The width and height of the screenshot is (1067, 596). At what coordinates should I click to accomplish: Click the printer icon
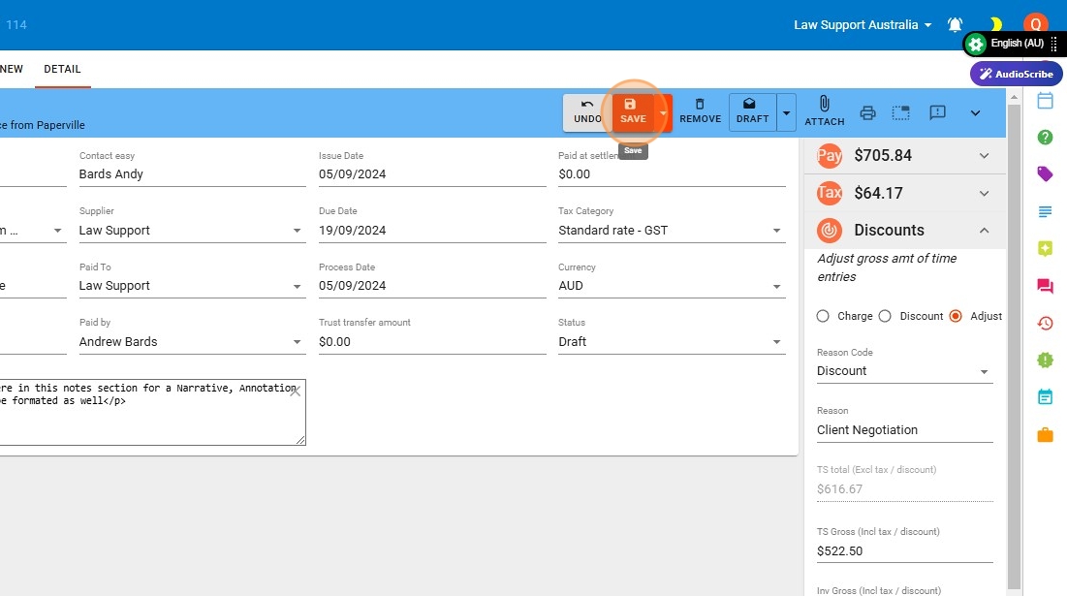click(867, 112)
